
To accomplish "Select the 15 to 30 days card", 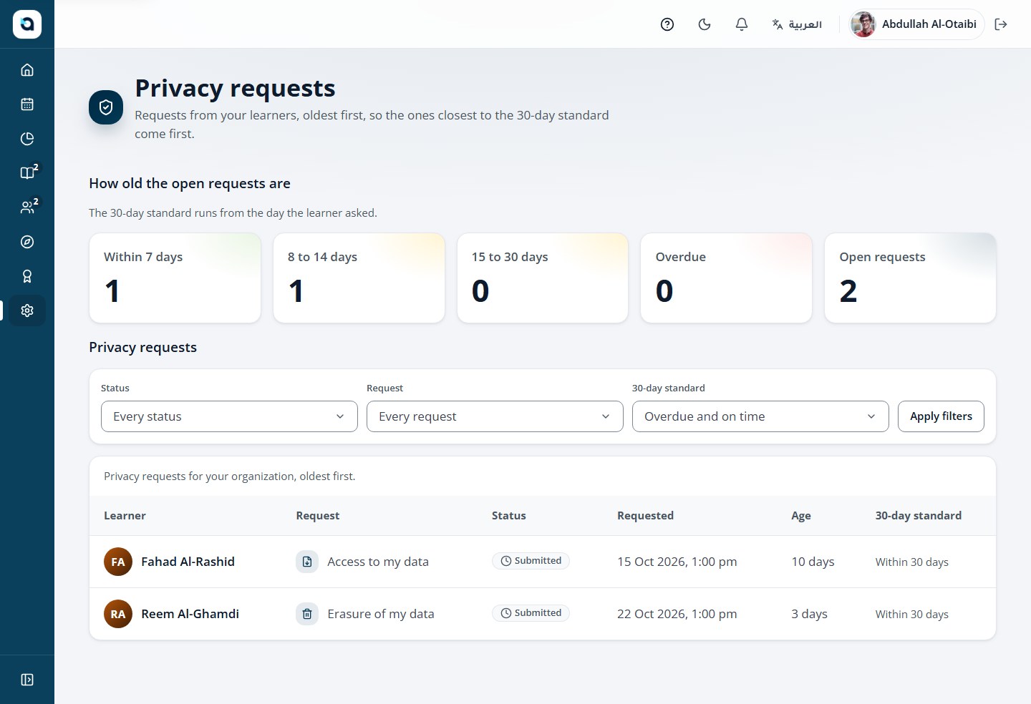I will pyautogui.click(x=543, y=278).
